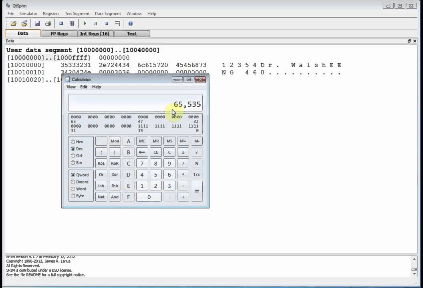Click the console scrollbar down arrow
This screenshot has height=288, width=423.
tap(414, 274)
